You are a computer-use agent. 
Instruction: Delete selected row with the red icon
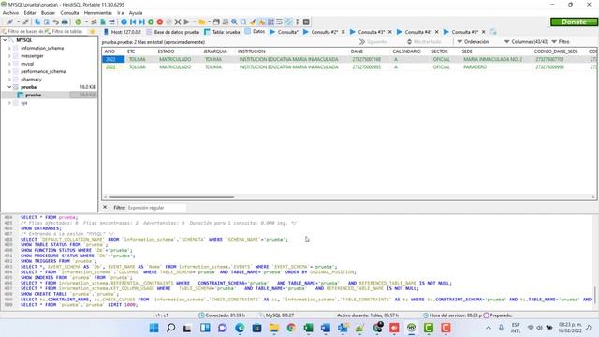click(x=160, y=22)
